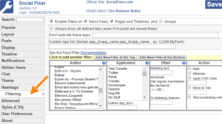Open the Posts settings tab

[x=22, y=41]
